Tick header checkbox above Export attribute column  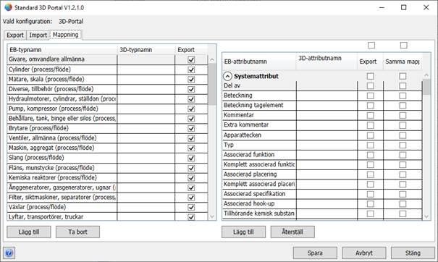pyautogui.click(x=371, y=46)
